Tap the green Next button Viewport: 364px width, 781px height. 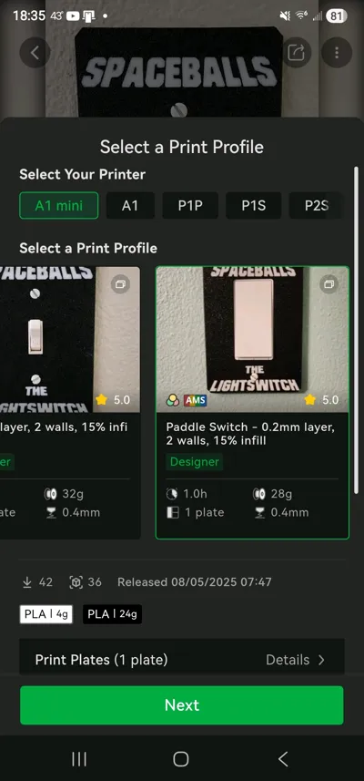pos(181,704)
